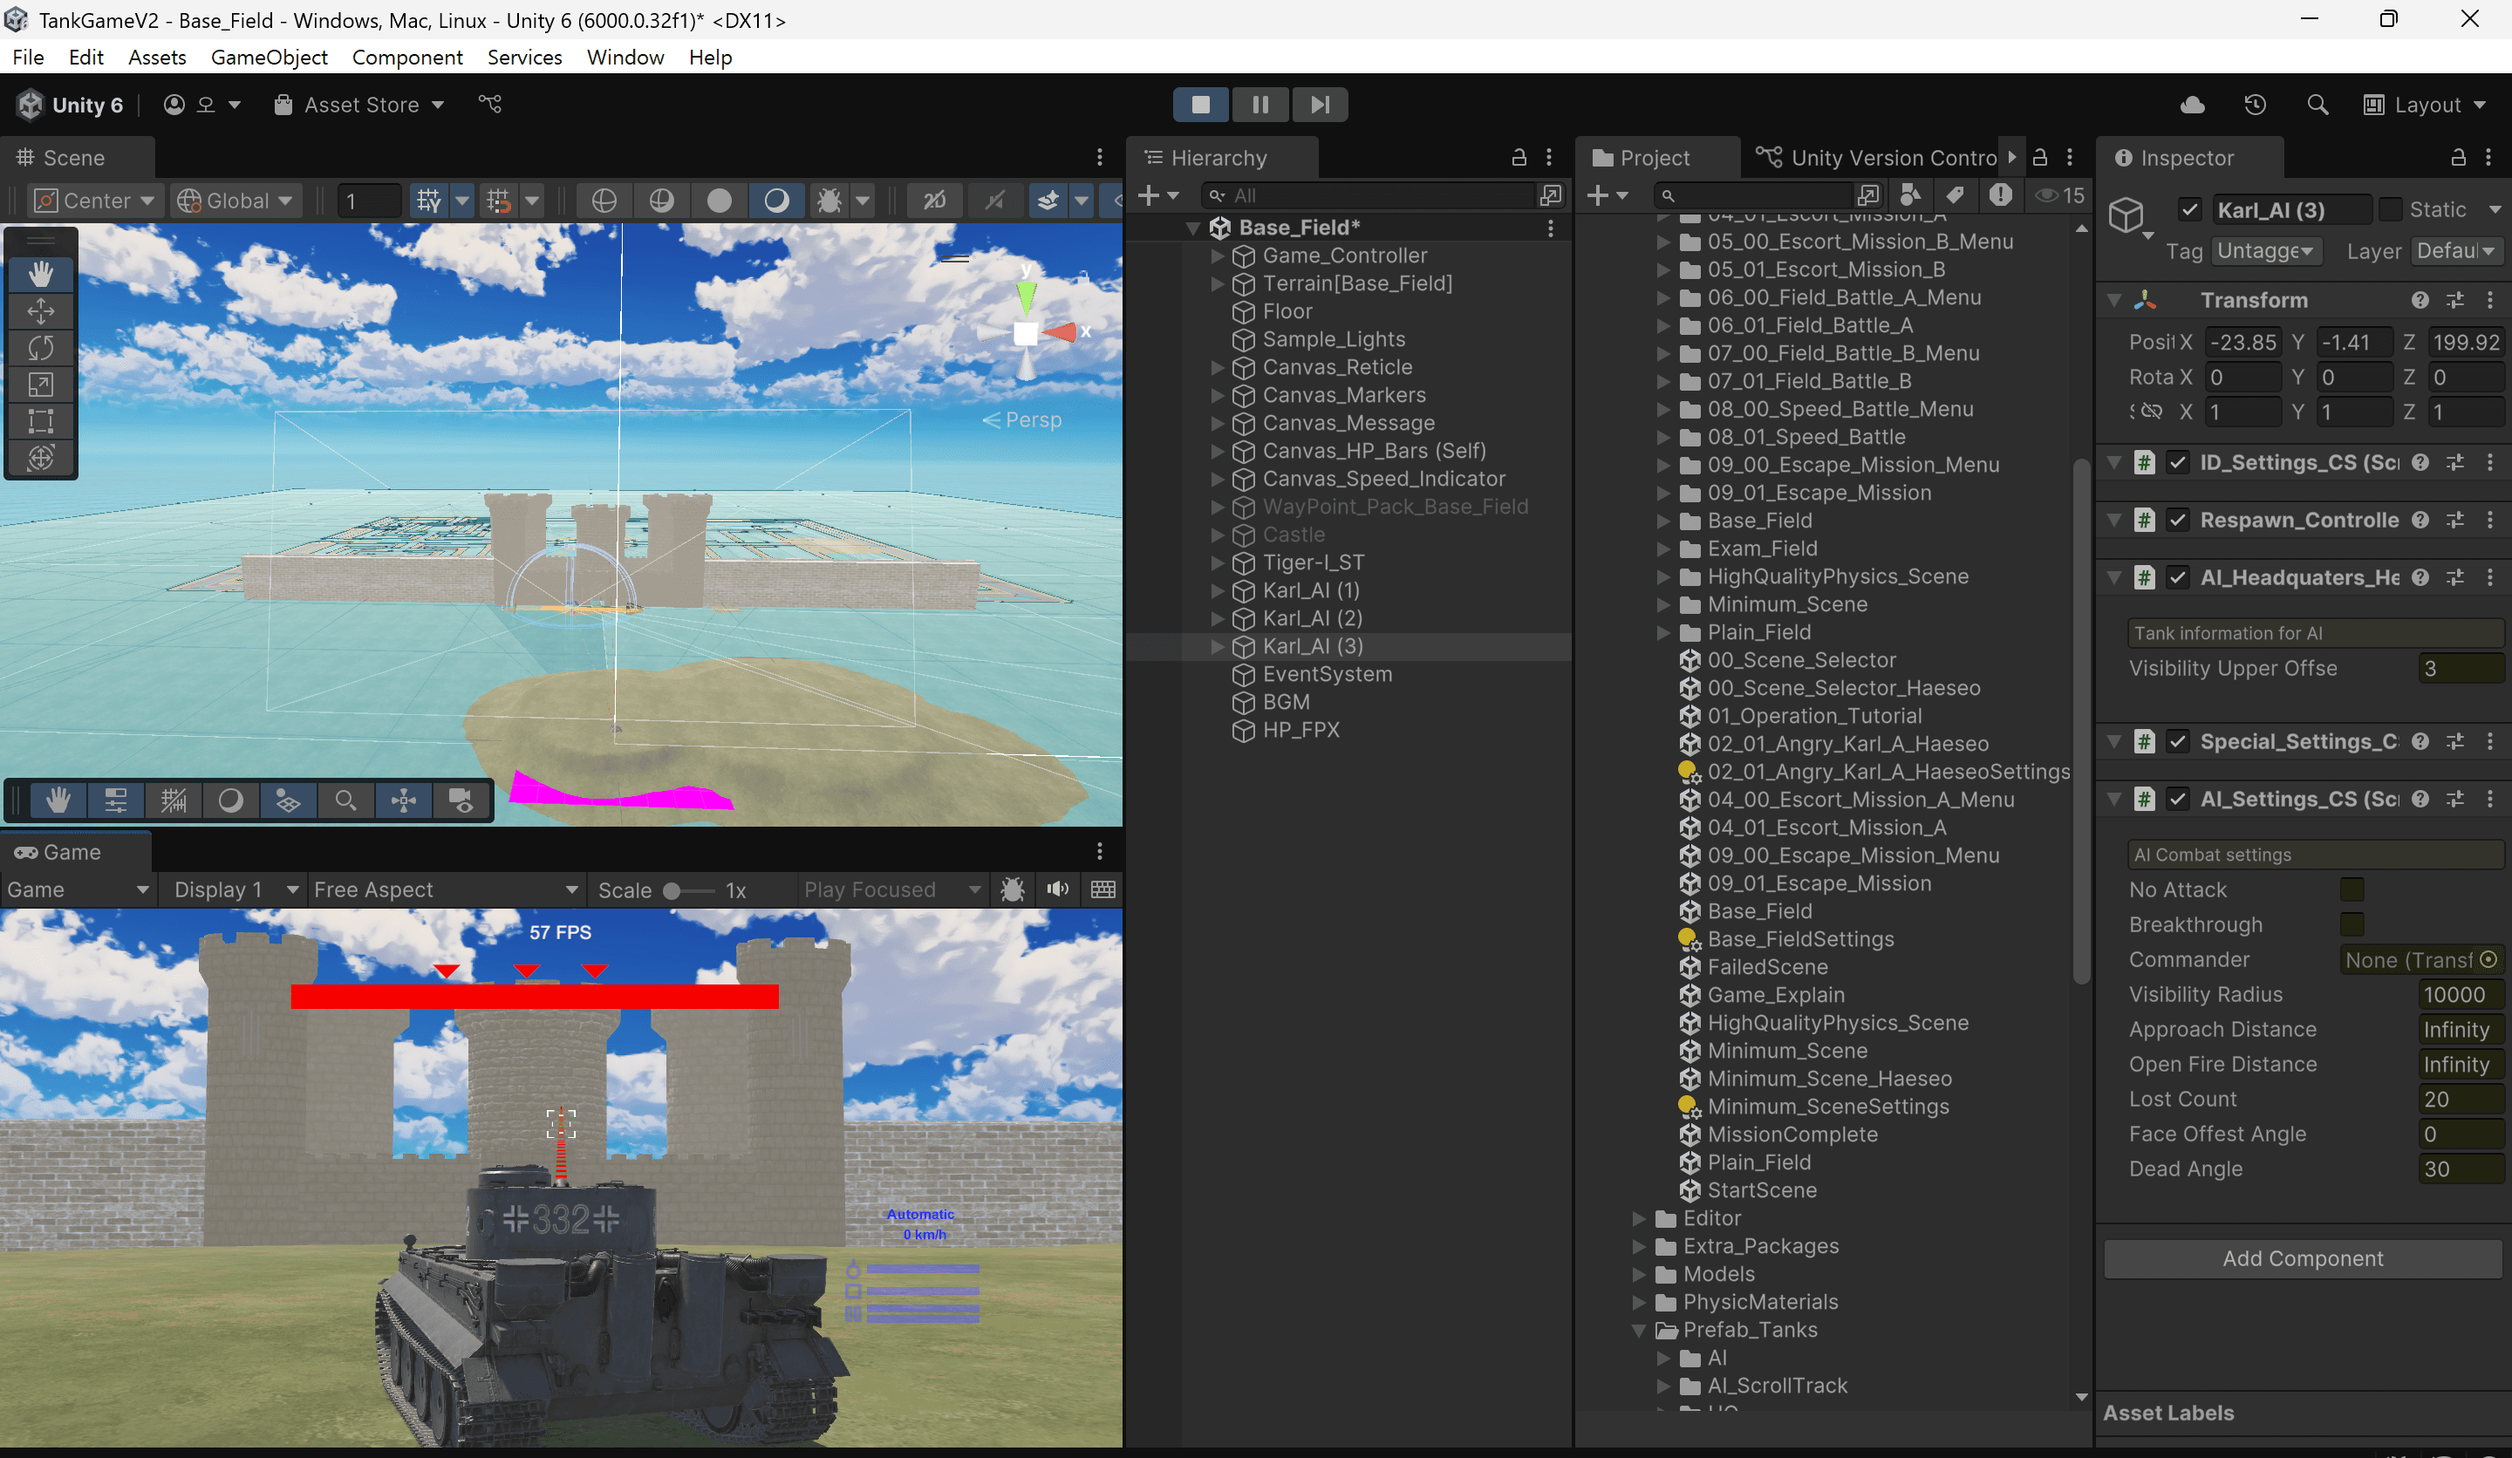Open the Component menu
2512x1458 pixels.
[406, 57]
